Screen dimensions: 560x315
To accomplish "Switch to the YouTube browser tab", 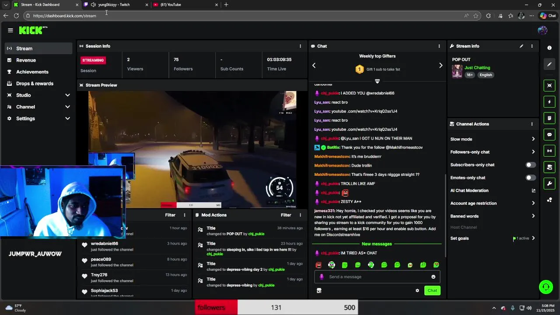I will point(186,5).
